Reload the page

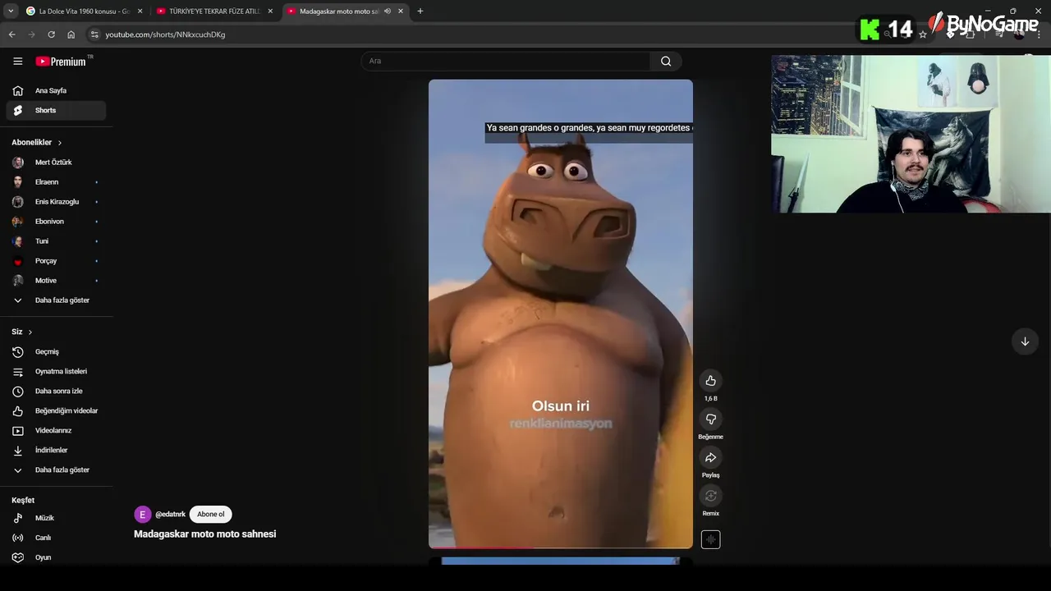(51, 34)
